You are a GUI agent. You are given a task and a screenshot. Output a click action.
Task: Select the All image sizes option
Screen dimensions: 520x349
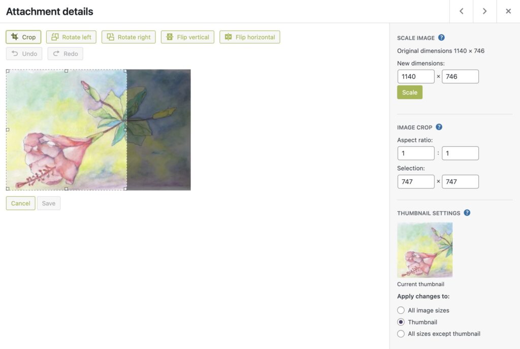coord(401,310)
